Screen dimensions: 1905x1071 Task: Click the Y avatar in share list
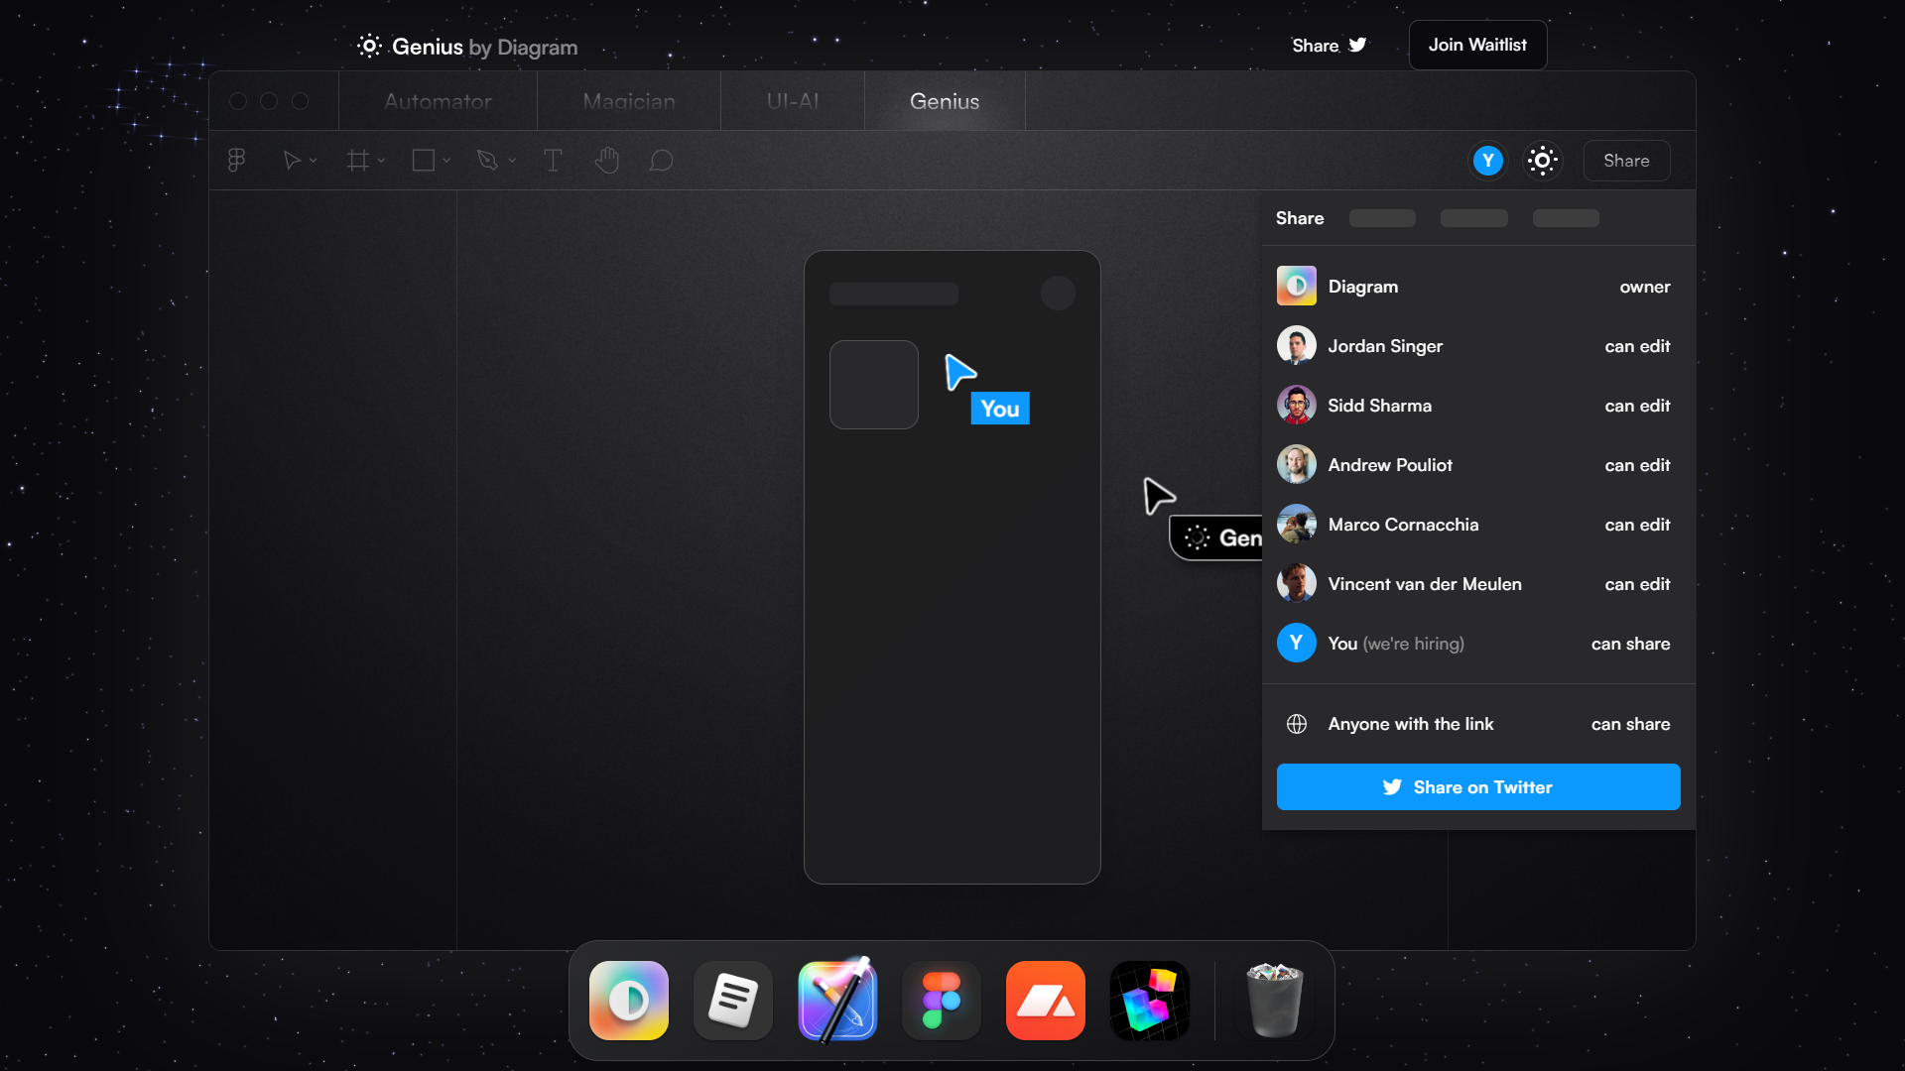click(x=1297, y=643)
